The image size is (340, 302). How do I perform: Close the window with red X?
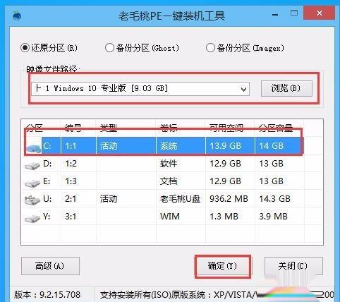click(x=320, y=13)
